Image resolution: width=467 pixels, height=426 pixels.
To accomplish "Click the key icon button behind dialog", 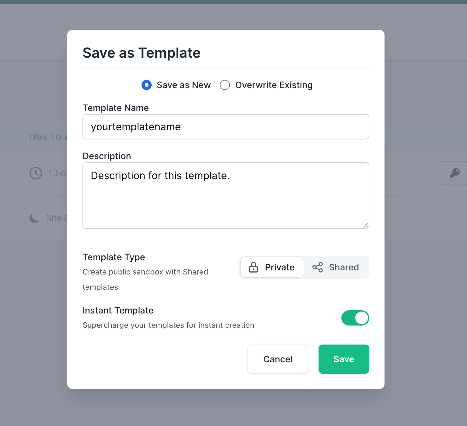I will pyautogui.click(x=455, y=173).
